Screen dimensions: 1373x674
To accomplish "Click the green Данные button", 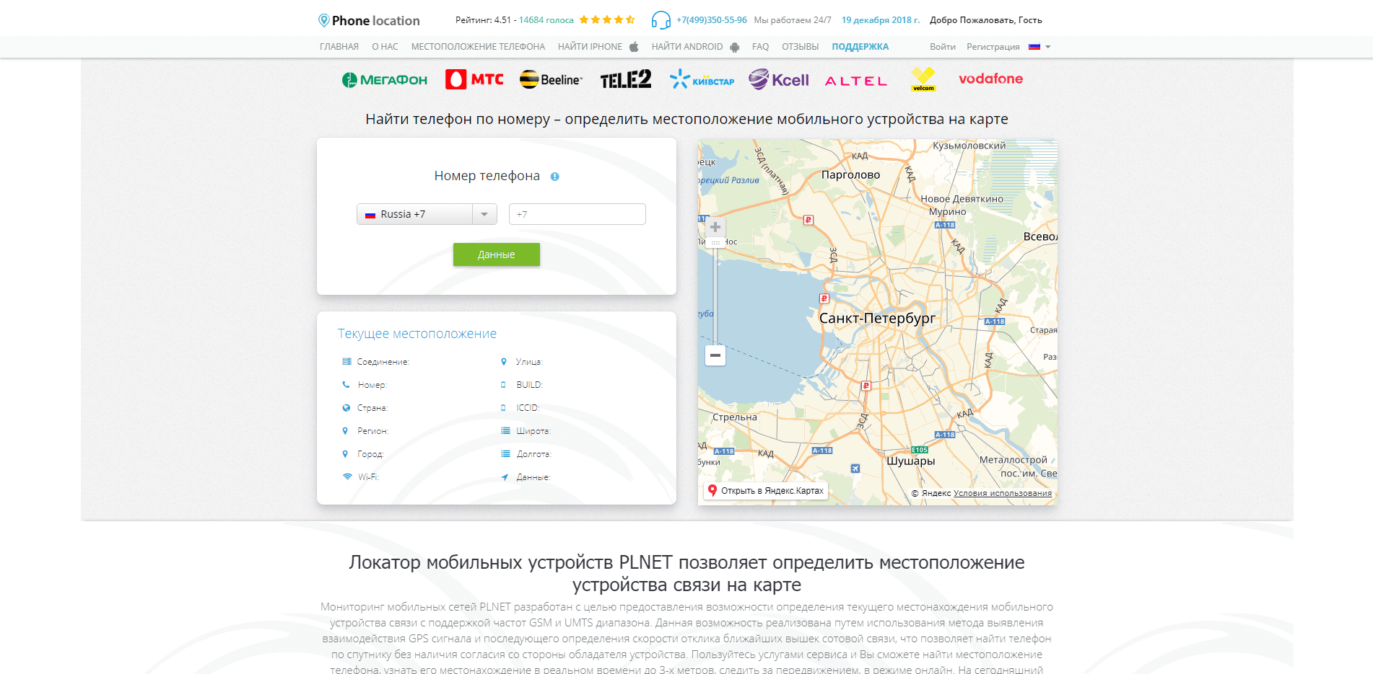I will 497,254.
